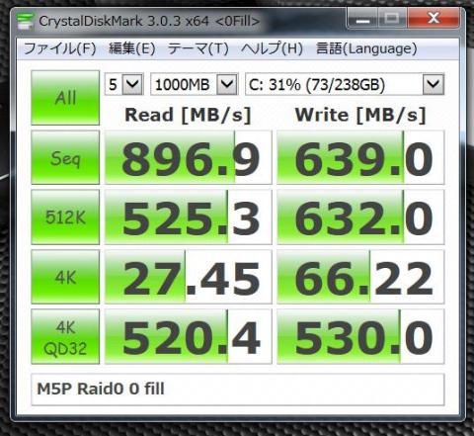Image resolution: width=474 pixels, height=436 pixels.
Task: Select the Seq read value 896.9
Action: point(189,157)
